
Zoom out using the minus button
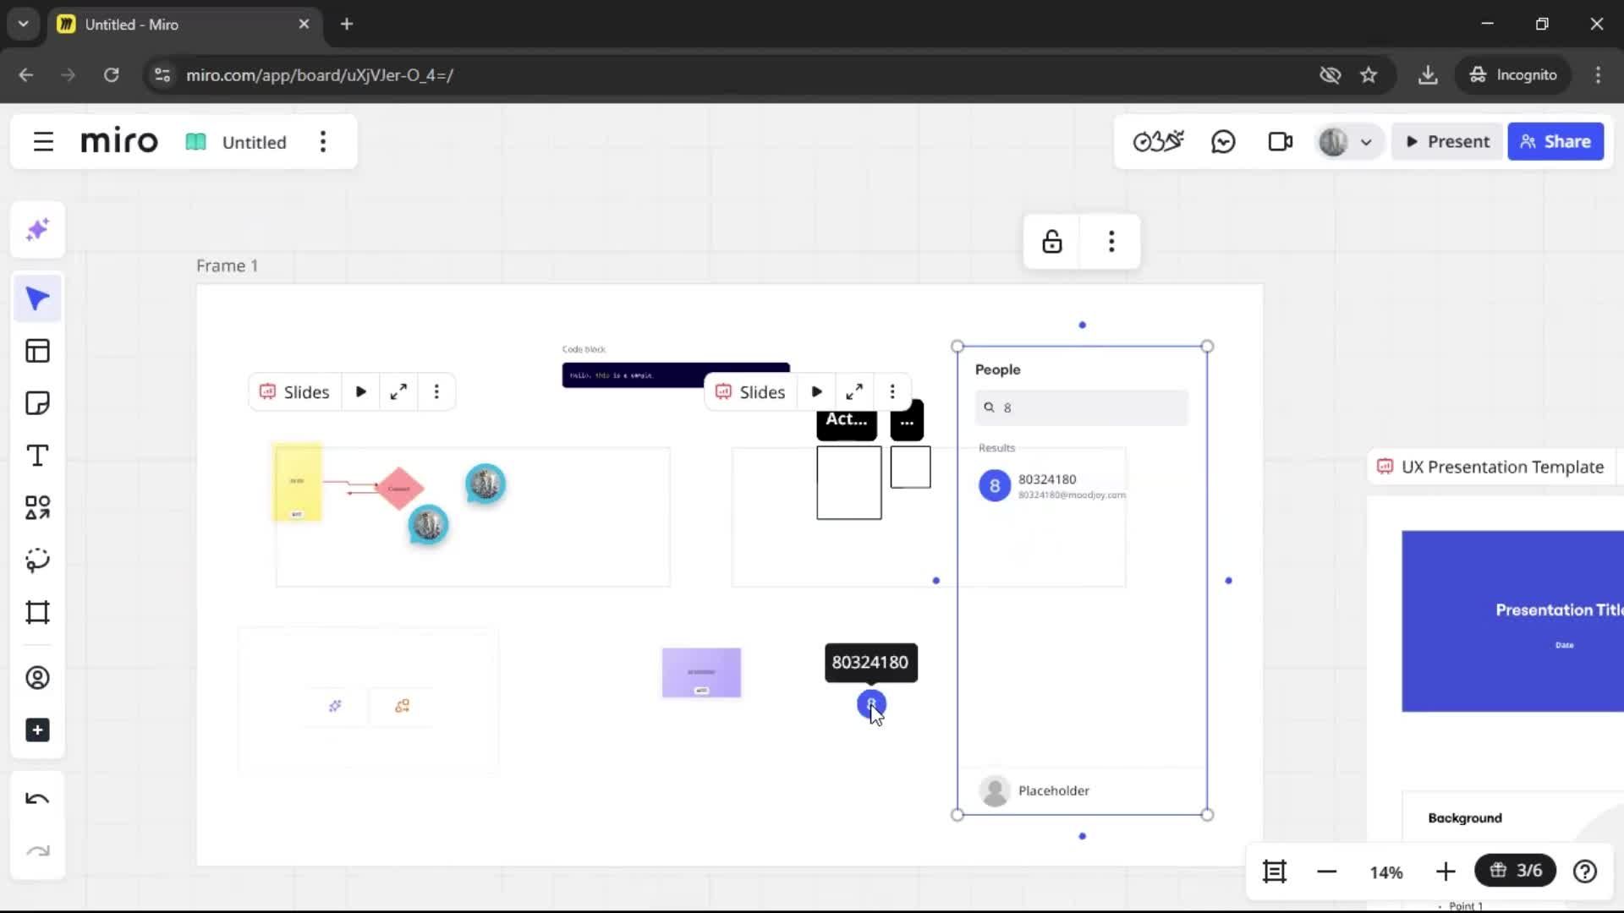coord(1327,872)
